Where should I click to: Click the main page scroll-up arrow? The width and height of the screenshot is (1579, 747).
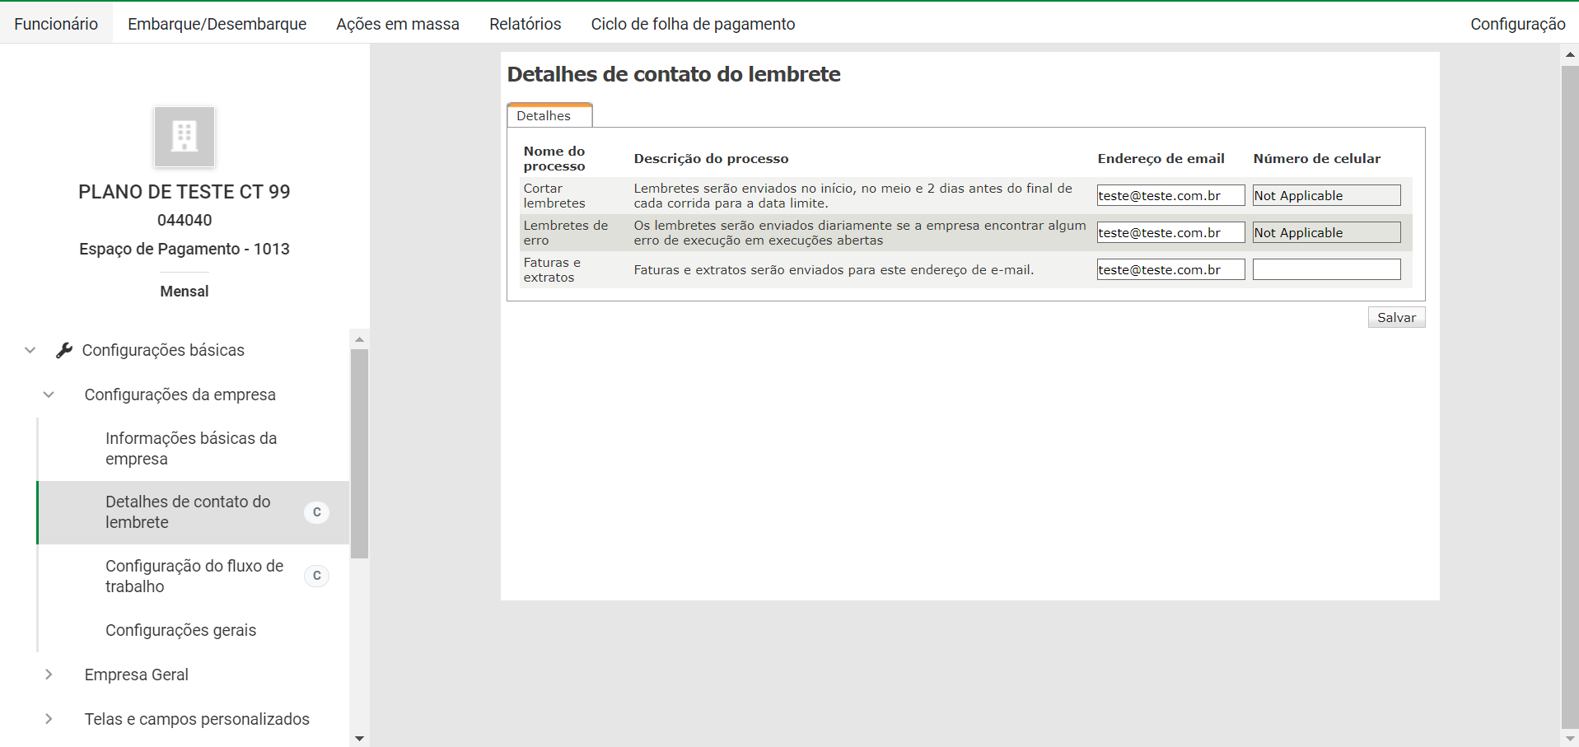click(x=1570, y=54)
